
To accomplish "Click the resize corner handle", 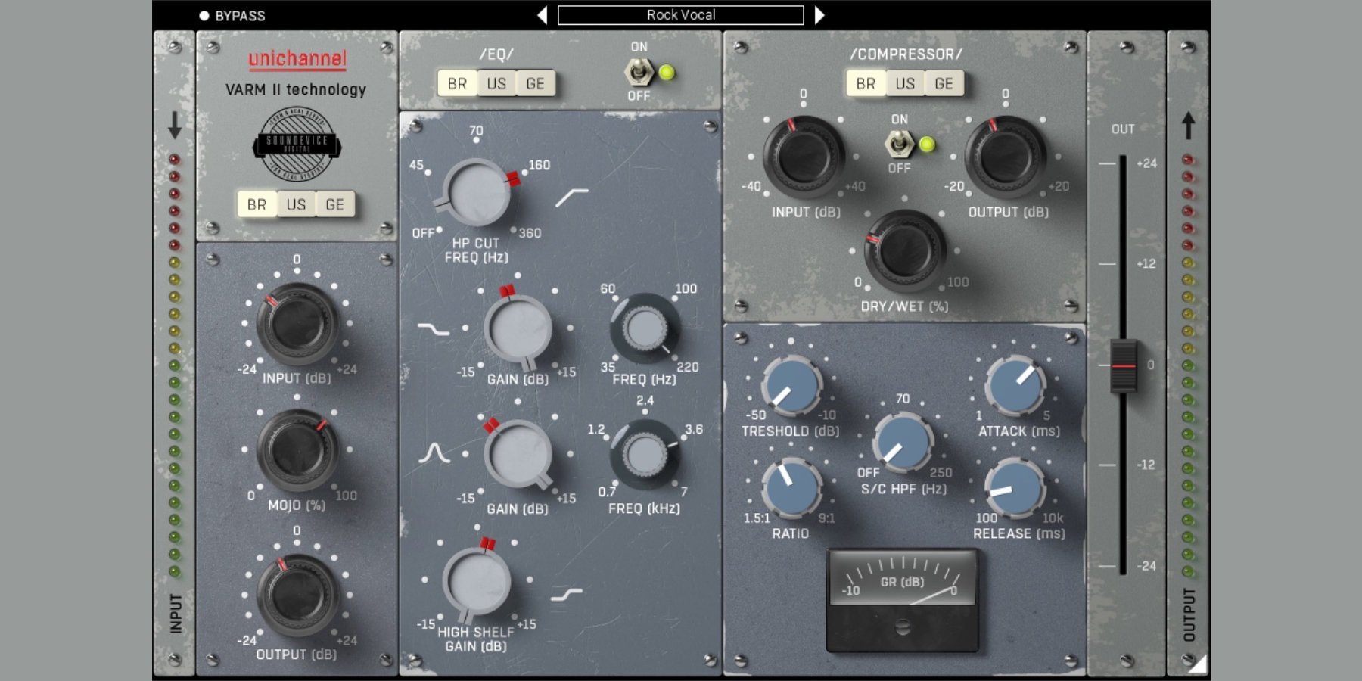I will tap(1197, 664).
